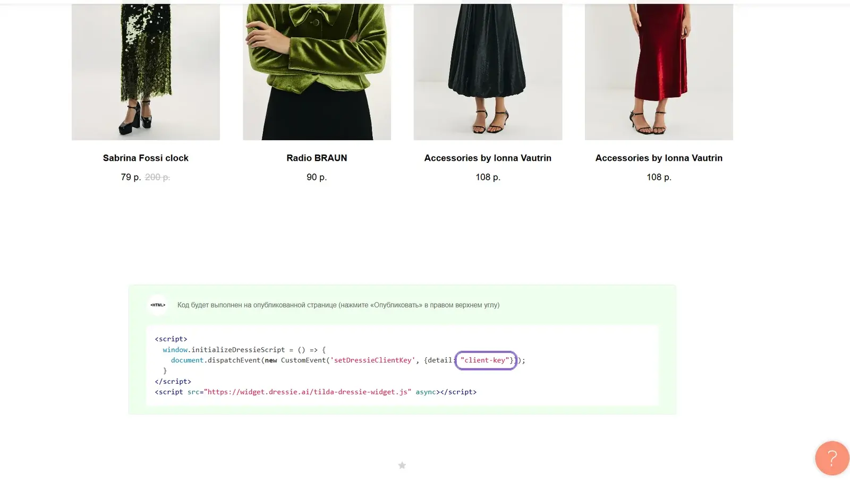
Task: Click the 90 p. price under Radio BRAUN
Action: tap(317, 177)
